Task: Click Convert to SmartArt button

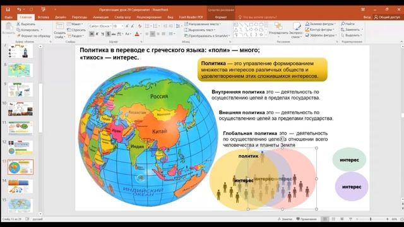Action: coord(206,36)
